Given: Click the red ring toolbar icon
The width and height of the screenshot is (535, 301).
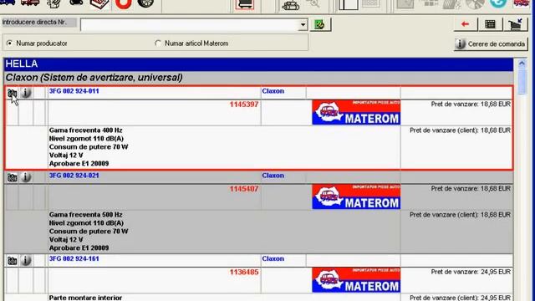Looking at the screenshot, I should click(x=123, y=3).
